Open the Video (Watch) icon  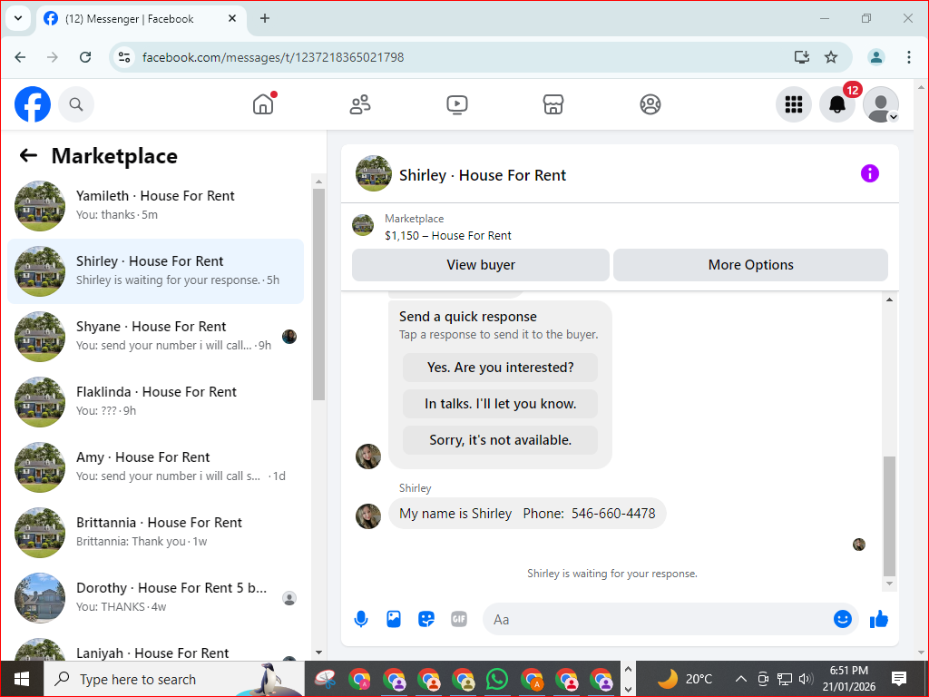coord(457,104)
